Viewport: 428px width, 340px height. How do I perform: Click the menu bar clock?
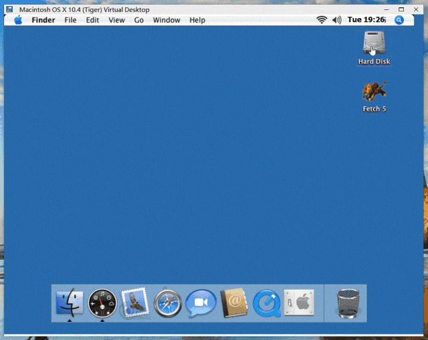point(366,20)
